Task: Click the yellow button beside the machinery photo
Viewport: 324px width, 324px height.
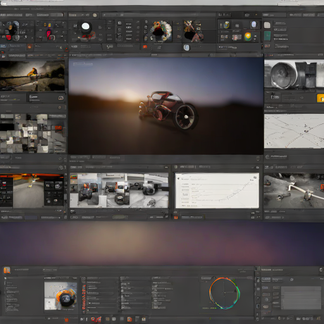Action: 320,98
